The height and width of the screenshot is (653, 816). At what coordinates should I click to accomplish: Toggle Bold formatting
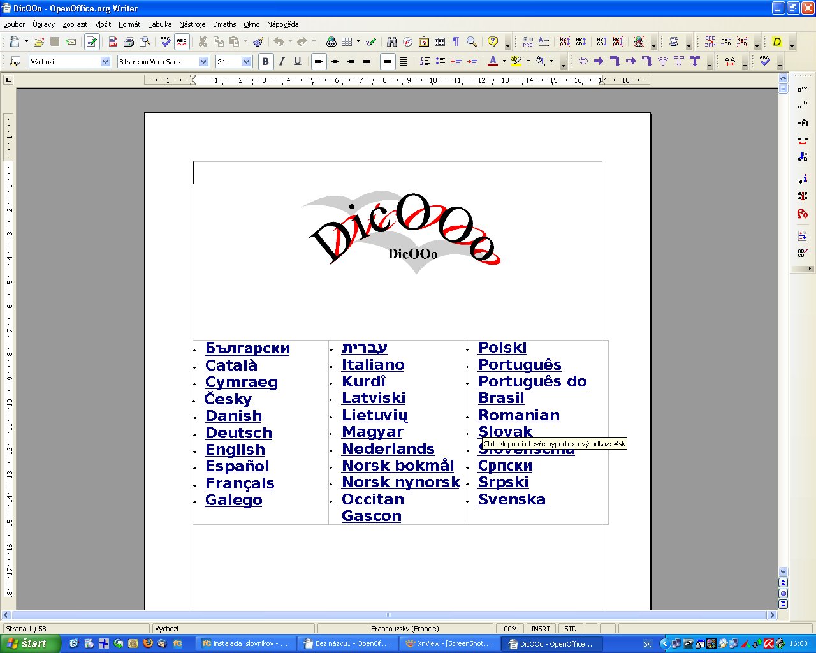pyautogui.click(x=266, y=61)
